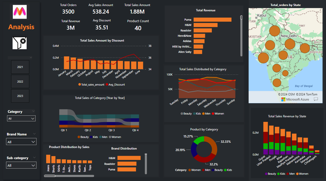Open the Brand Name dropdown

[x=21, y=142]
